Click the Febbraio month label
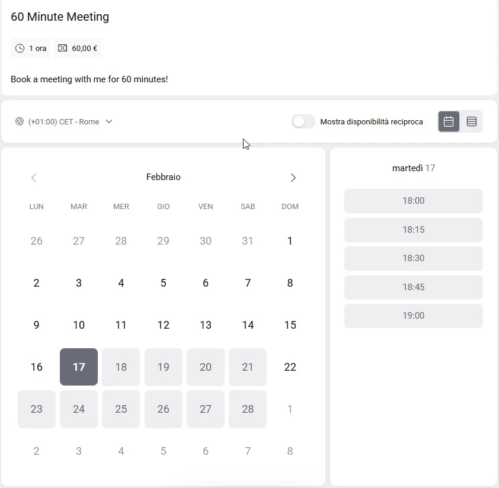 click(x=164, y=177)
